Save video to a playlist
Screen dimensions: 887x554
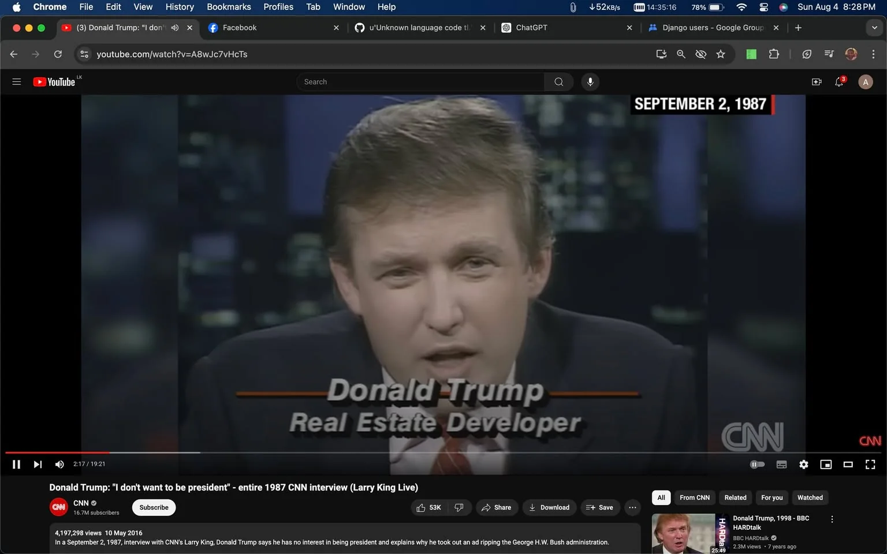coord(600,508)
